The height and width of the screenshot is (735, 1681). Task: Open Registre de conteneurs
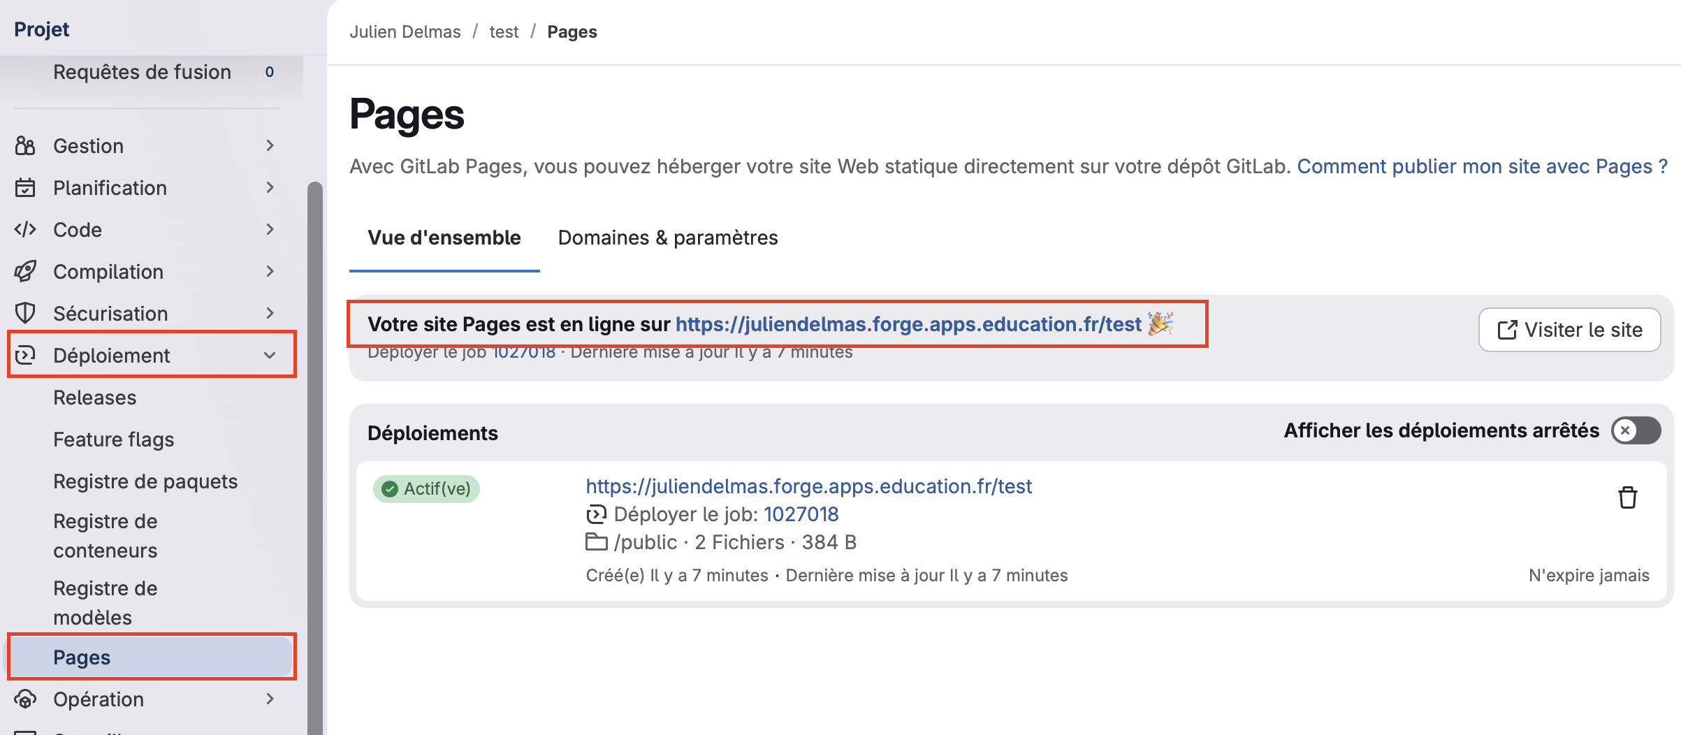105,536
